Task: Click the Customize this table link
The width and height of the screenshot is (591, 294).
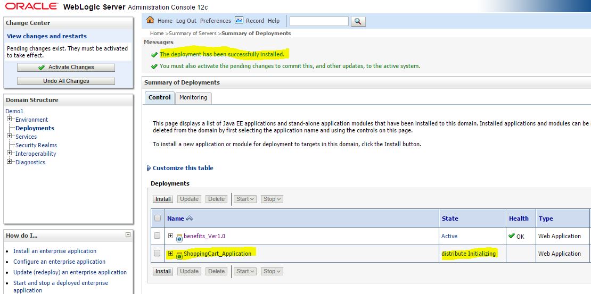Action: click(x=183, y=168)
